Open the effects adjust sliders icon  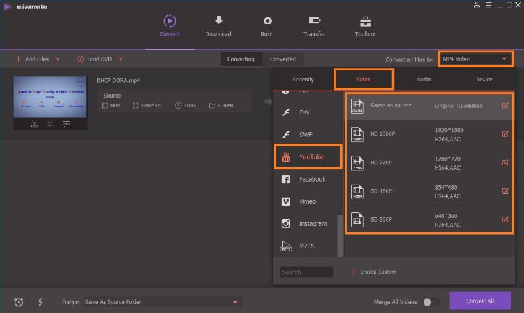67,124
